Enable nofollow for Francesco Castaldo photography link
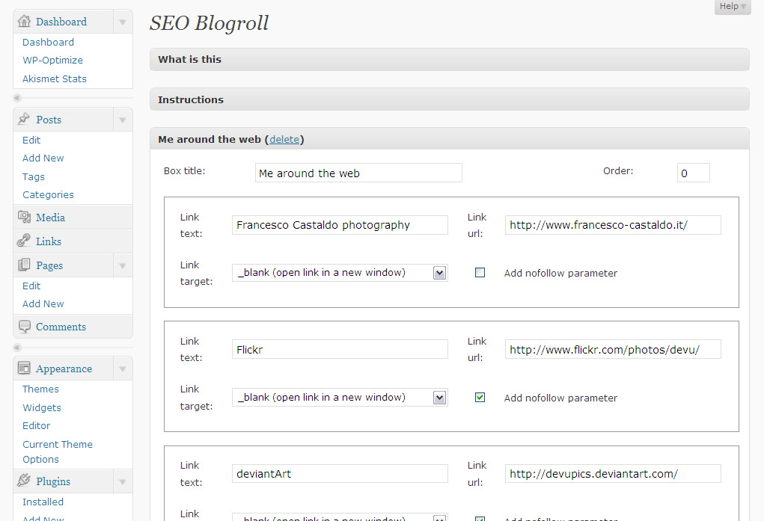Screen dimensions: 764x521 pyautogui.click(x=480, y=273)
